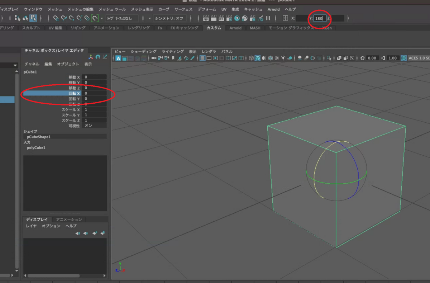Click the 可視性 オン value
The image size is (430, 283).
coord(94,126)
